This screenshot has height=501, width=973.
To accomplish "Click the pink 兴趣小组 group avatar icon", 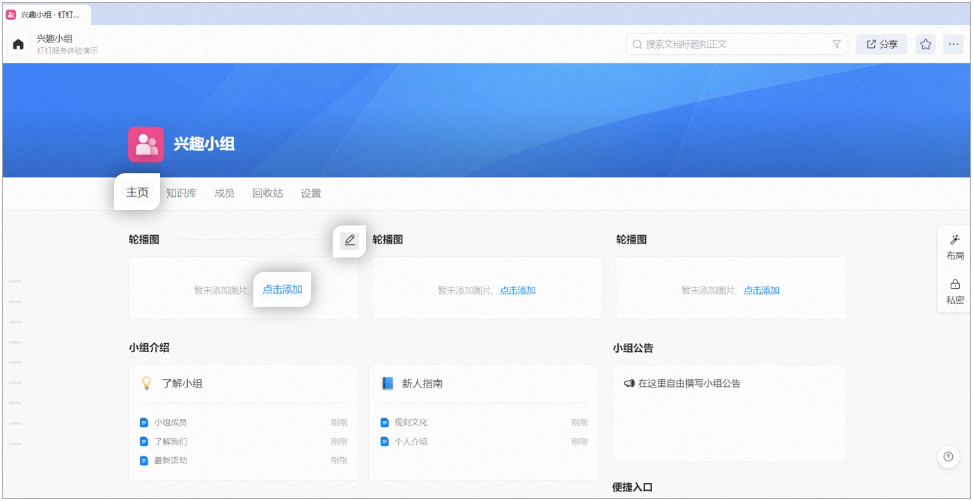I will pyautogui.click(x=146, y=144).
